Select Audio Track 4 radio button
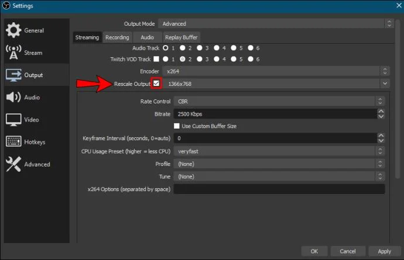This screenshot has height=260, width=404. point(217,48)
